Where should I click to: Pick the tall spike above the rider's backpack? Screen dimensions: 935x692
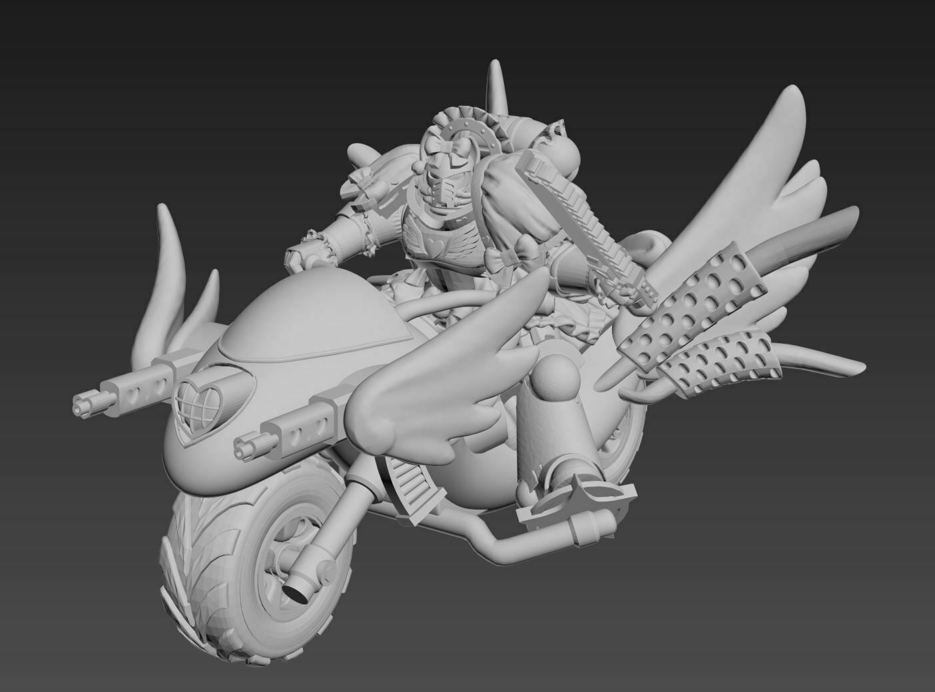tap(495, 85)
